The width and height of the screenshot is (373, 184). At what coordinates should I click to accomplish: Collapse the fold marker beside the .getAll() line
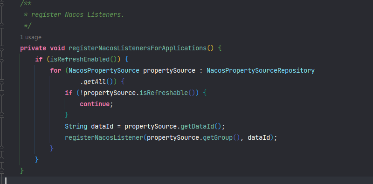[x=2, y=82]
